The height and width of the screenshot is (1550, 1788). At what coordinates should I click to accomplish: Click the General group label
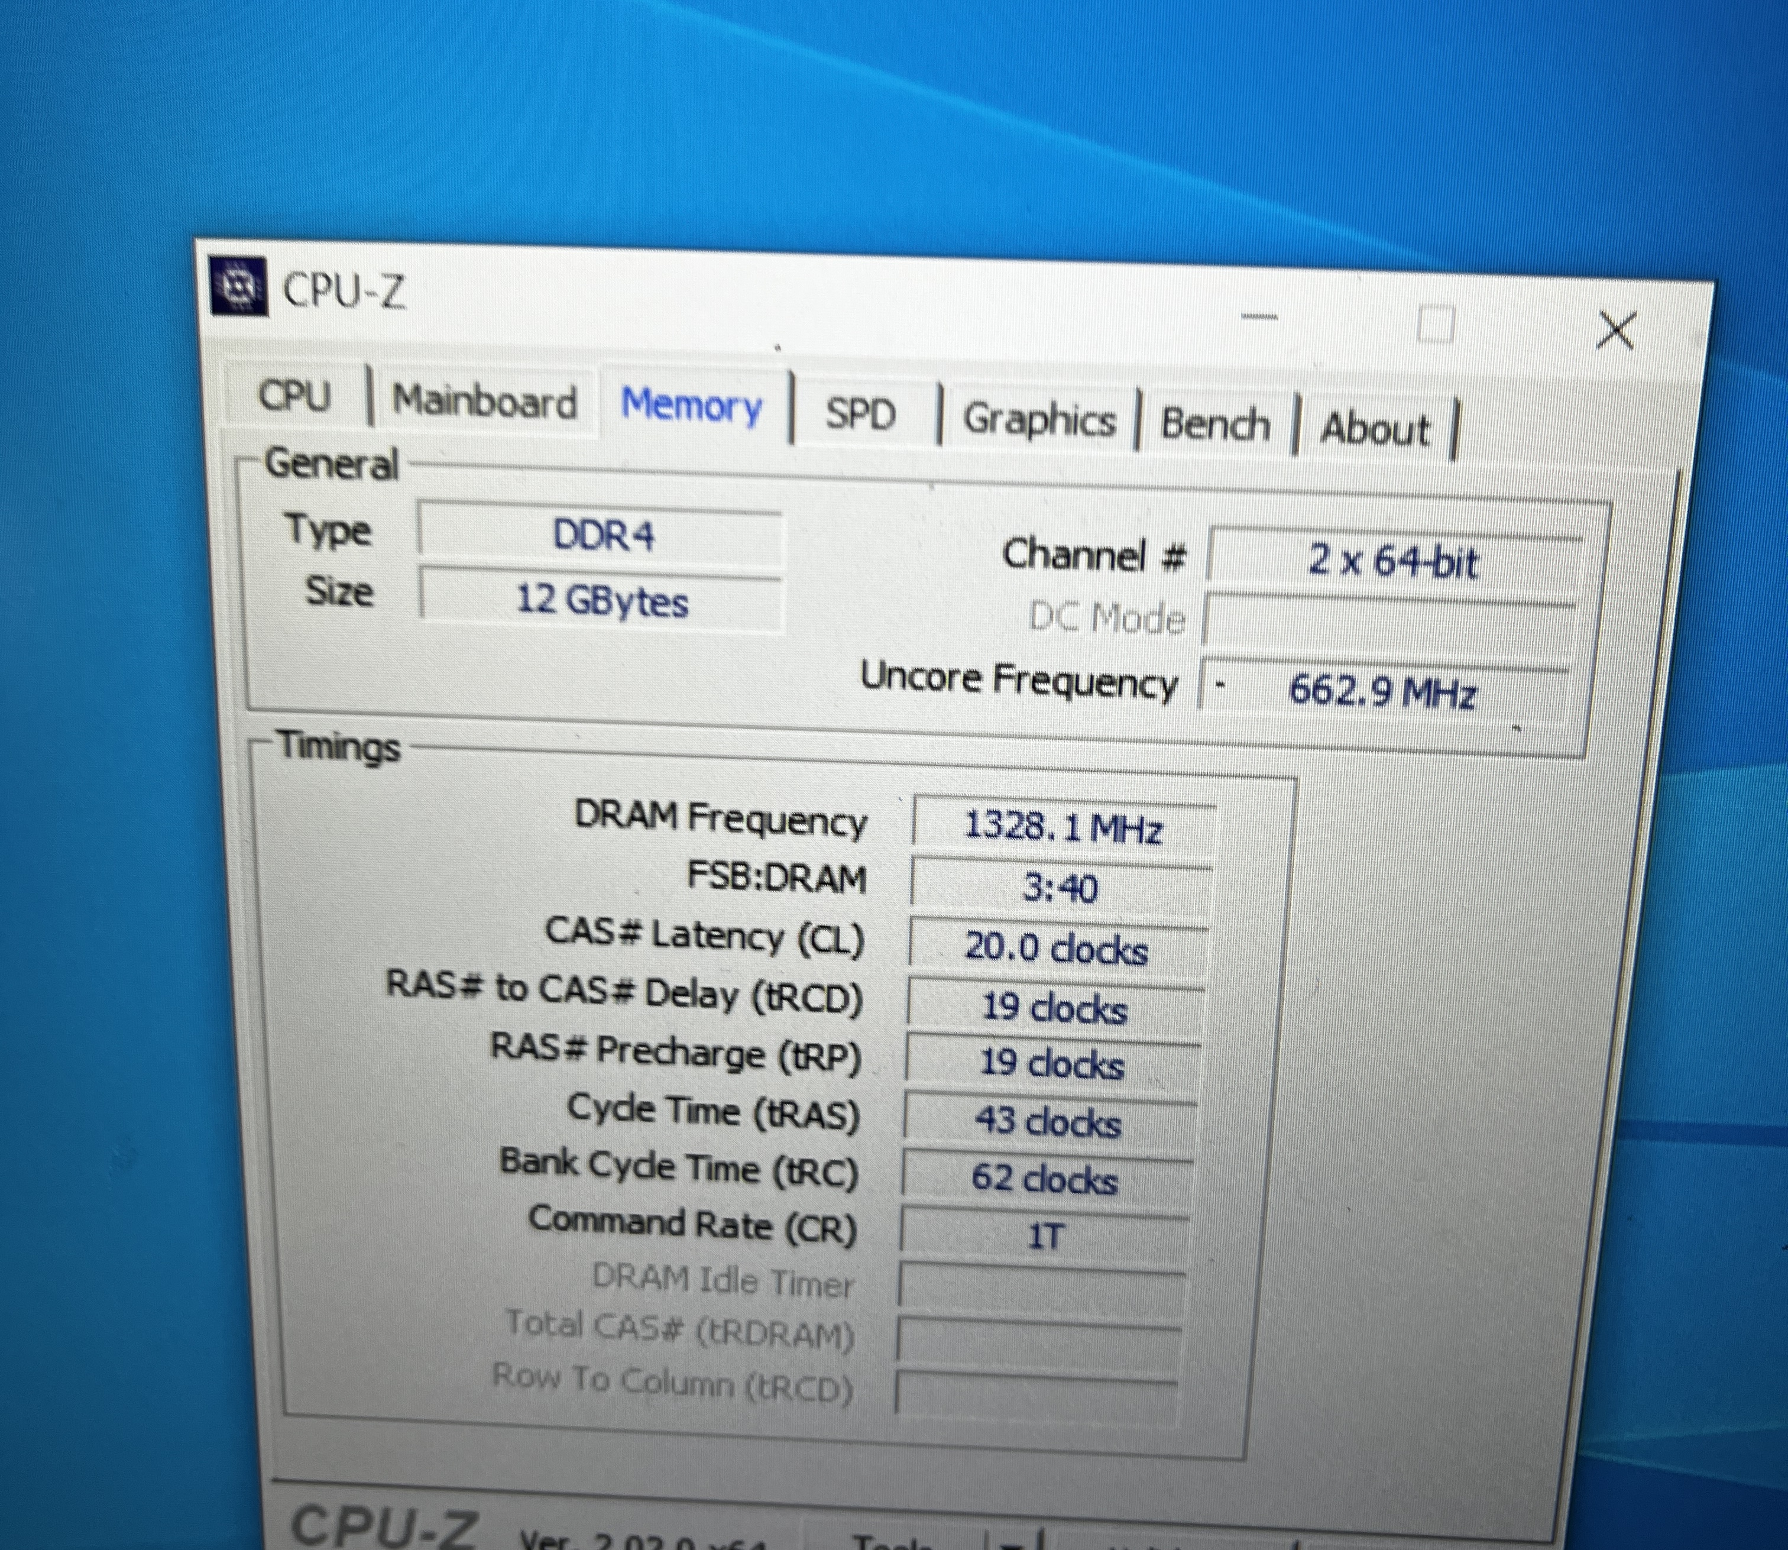pos(331,464)
